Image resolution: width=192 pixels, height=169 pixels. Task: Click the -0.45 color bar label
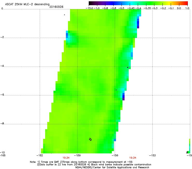click(x=131, y=8)
